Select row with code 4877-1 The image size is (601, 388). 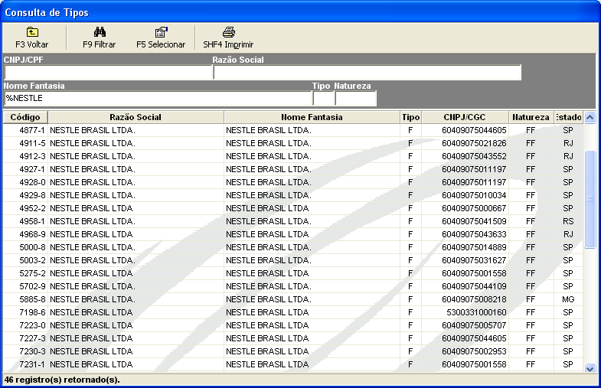click(x=292, y=130)
